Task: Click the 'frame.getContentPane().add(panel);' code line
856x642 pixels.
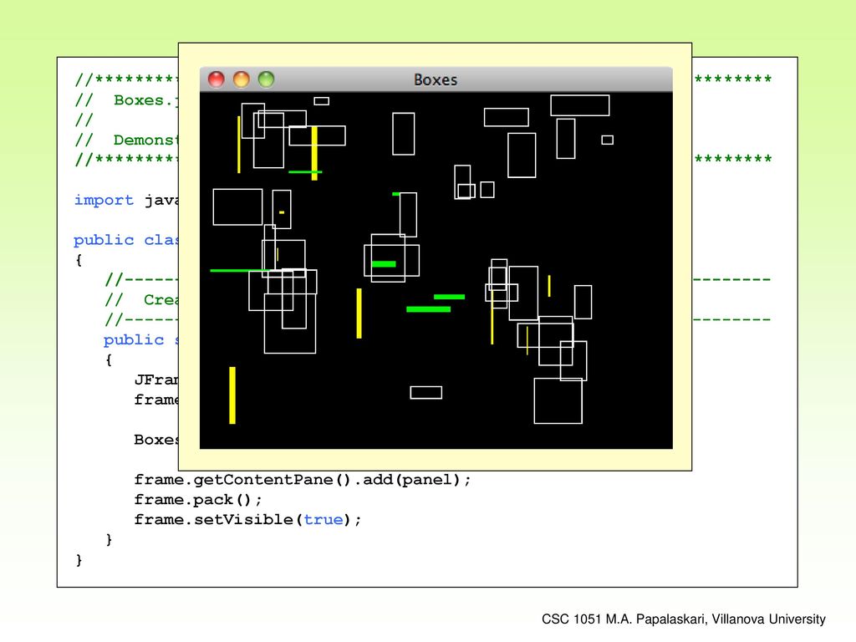Action: [x=303, y=480]
